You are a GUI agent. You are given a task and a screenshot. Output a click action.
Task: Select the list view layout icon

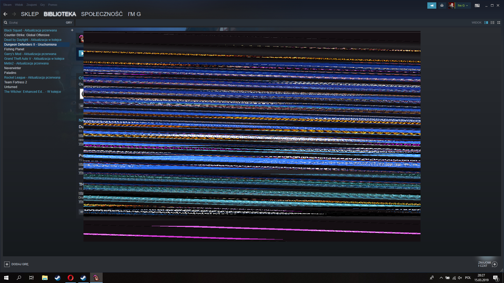[492, 23]
